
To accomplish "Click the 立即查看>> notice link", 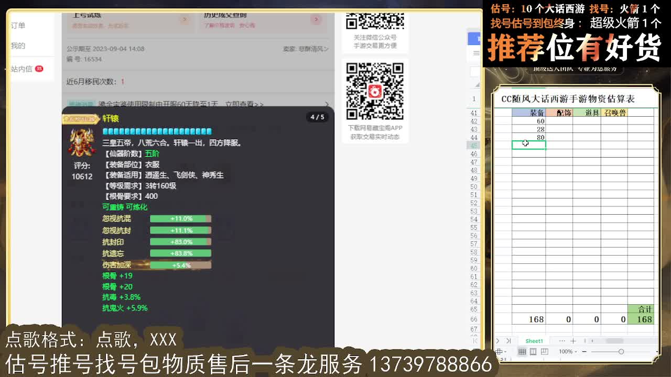I will point(244,104).
